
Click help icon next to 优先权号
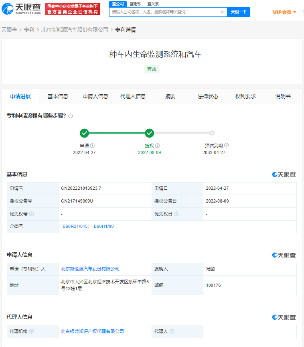click(x=32, y=214)
